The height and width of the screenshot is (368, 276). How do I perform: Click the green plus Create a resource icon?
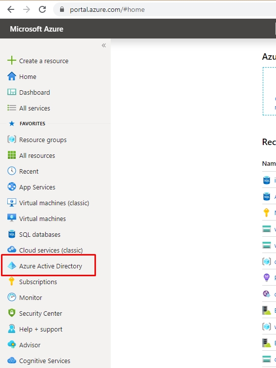pyautogui.click(x=11, y=60)
